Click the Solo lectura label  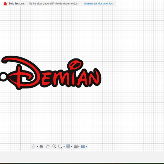tap(17, 3)
